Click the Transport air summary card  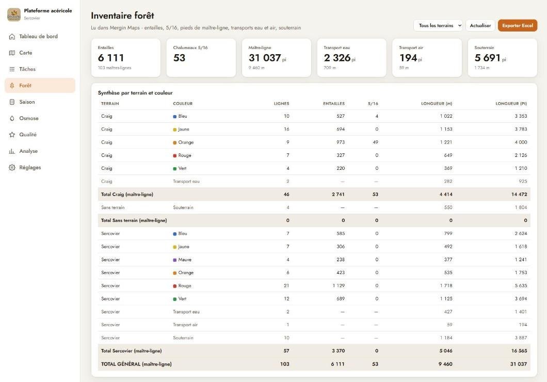point(427,58)
